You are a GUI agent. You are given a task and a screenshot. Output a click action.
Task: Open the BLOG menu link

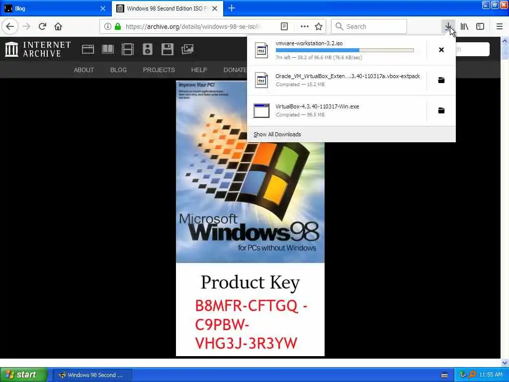coord(118,70)
